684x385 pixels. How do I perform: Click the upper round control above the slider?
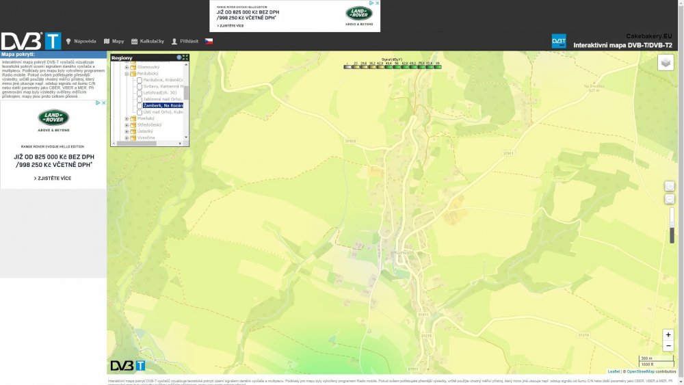pos(670,186)
